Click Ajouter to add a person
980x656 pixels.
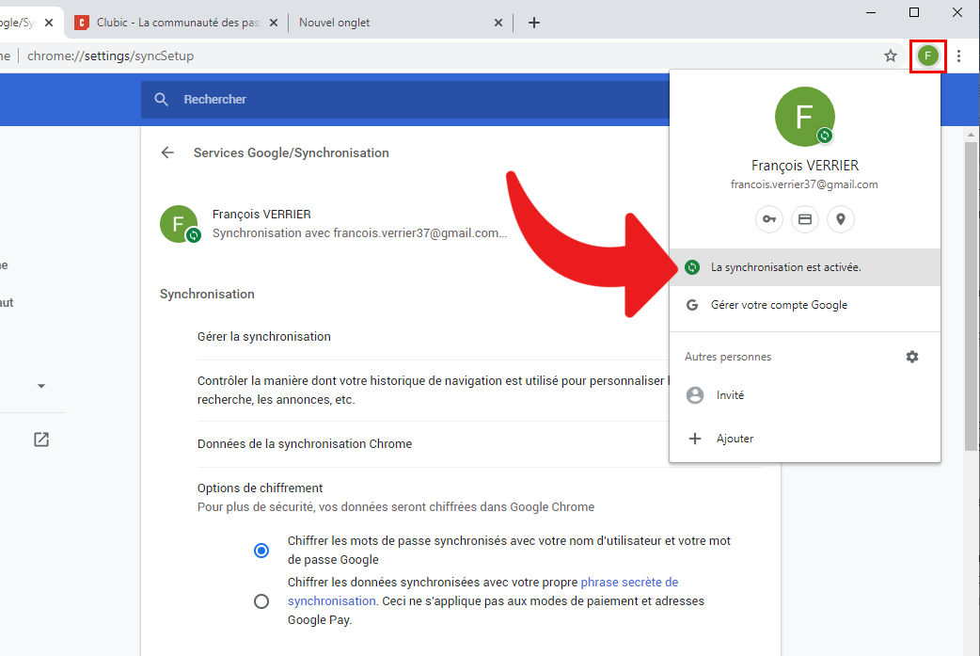pos(804,439)
